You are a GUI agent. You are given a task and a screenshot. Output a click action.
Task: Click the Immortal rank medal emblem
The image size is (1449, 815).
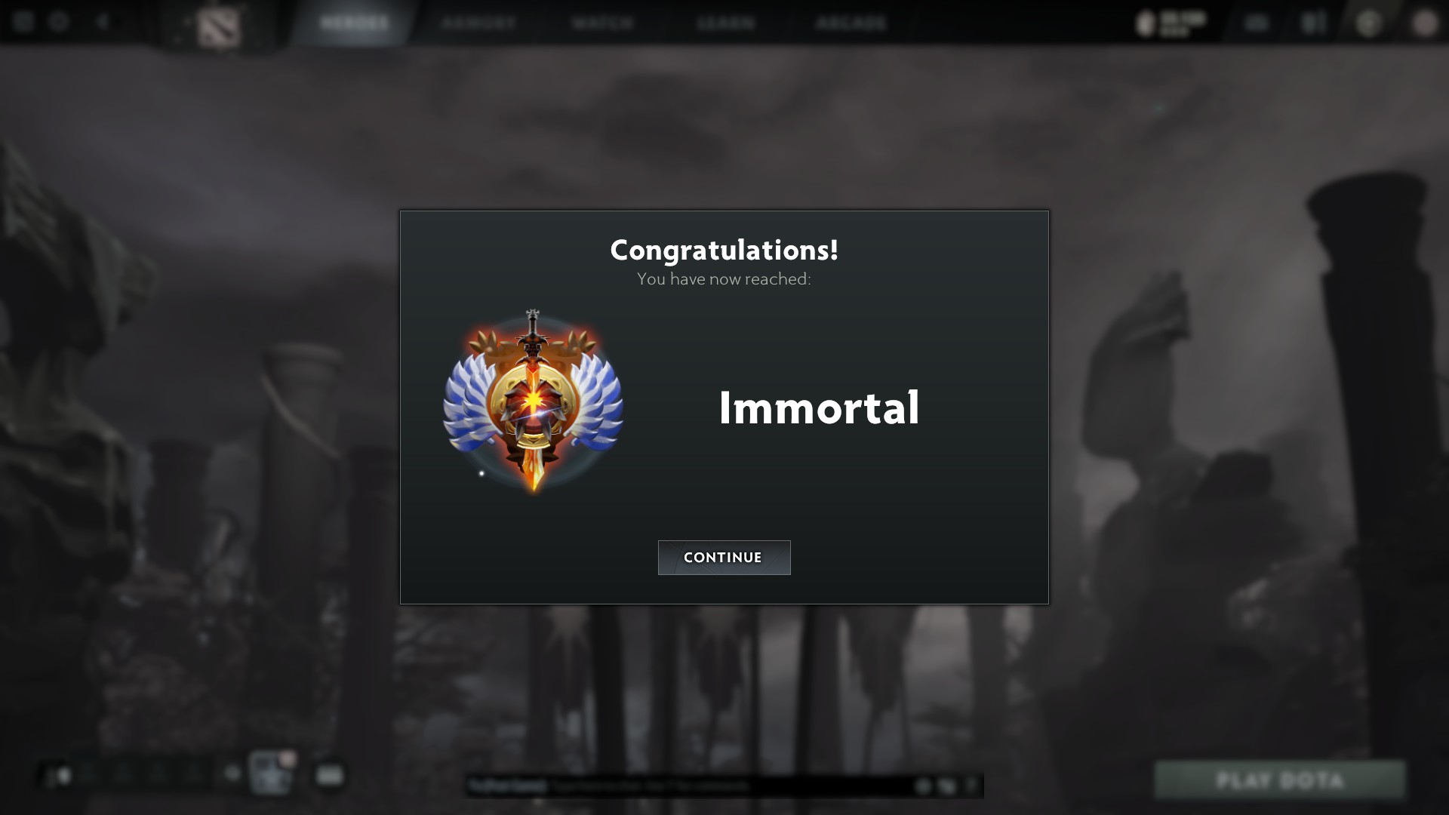(x=533, y=401)
